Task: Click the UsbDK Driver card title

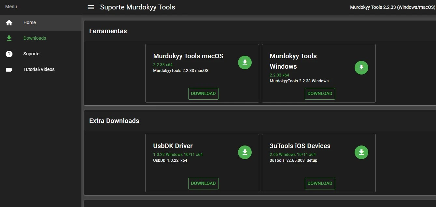Action: (x=173, y=146)
